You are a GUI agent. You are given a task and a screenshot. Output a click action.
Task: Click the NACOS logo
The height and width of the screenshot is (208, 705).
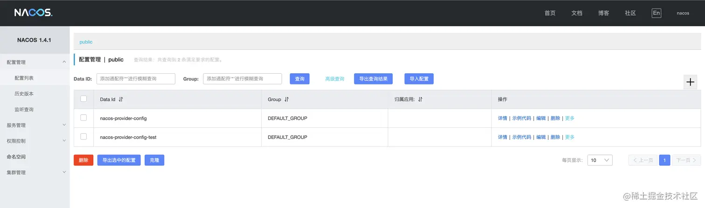tap(33, 13)
